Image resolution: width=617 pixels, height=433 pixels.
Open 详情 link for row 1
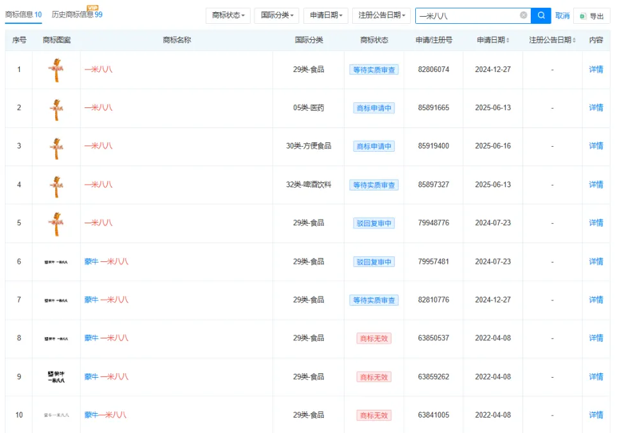(x=596, y=69)
